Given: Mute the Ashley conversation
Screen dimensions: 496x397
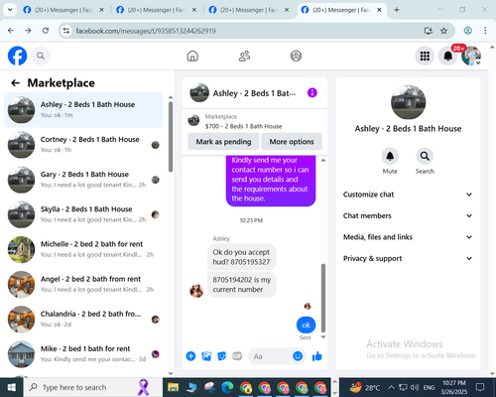Looking at the screenshot, I should (x=390, y=156).
